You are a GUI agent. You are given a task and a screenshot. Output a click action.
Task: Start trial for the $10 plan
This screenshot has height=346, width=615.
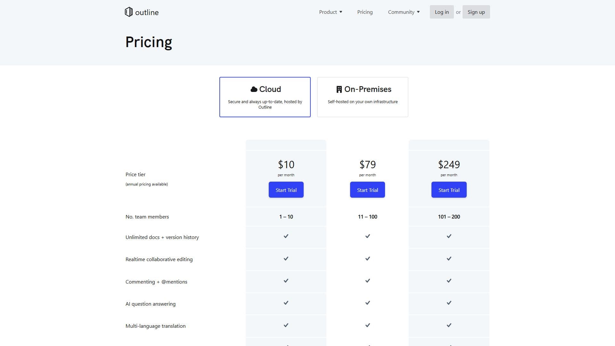[286, 190]
